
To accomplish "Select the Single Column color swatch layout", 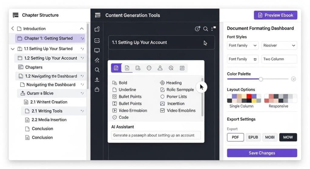I will [244, 98].
